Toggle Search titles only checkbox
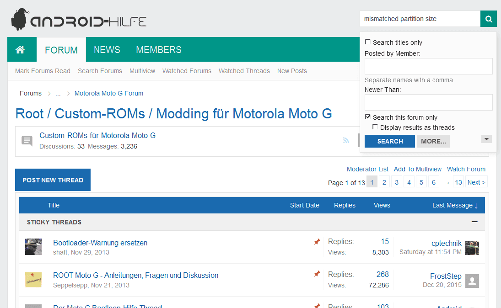Viewport: 501px width, 308px height. point(368,42)
